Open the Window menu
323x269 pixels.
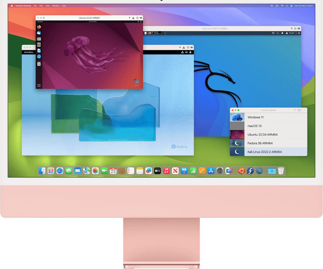(56, 6)
